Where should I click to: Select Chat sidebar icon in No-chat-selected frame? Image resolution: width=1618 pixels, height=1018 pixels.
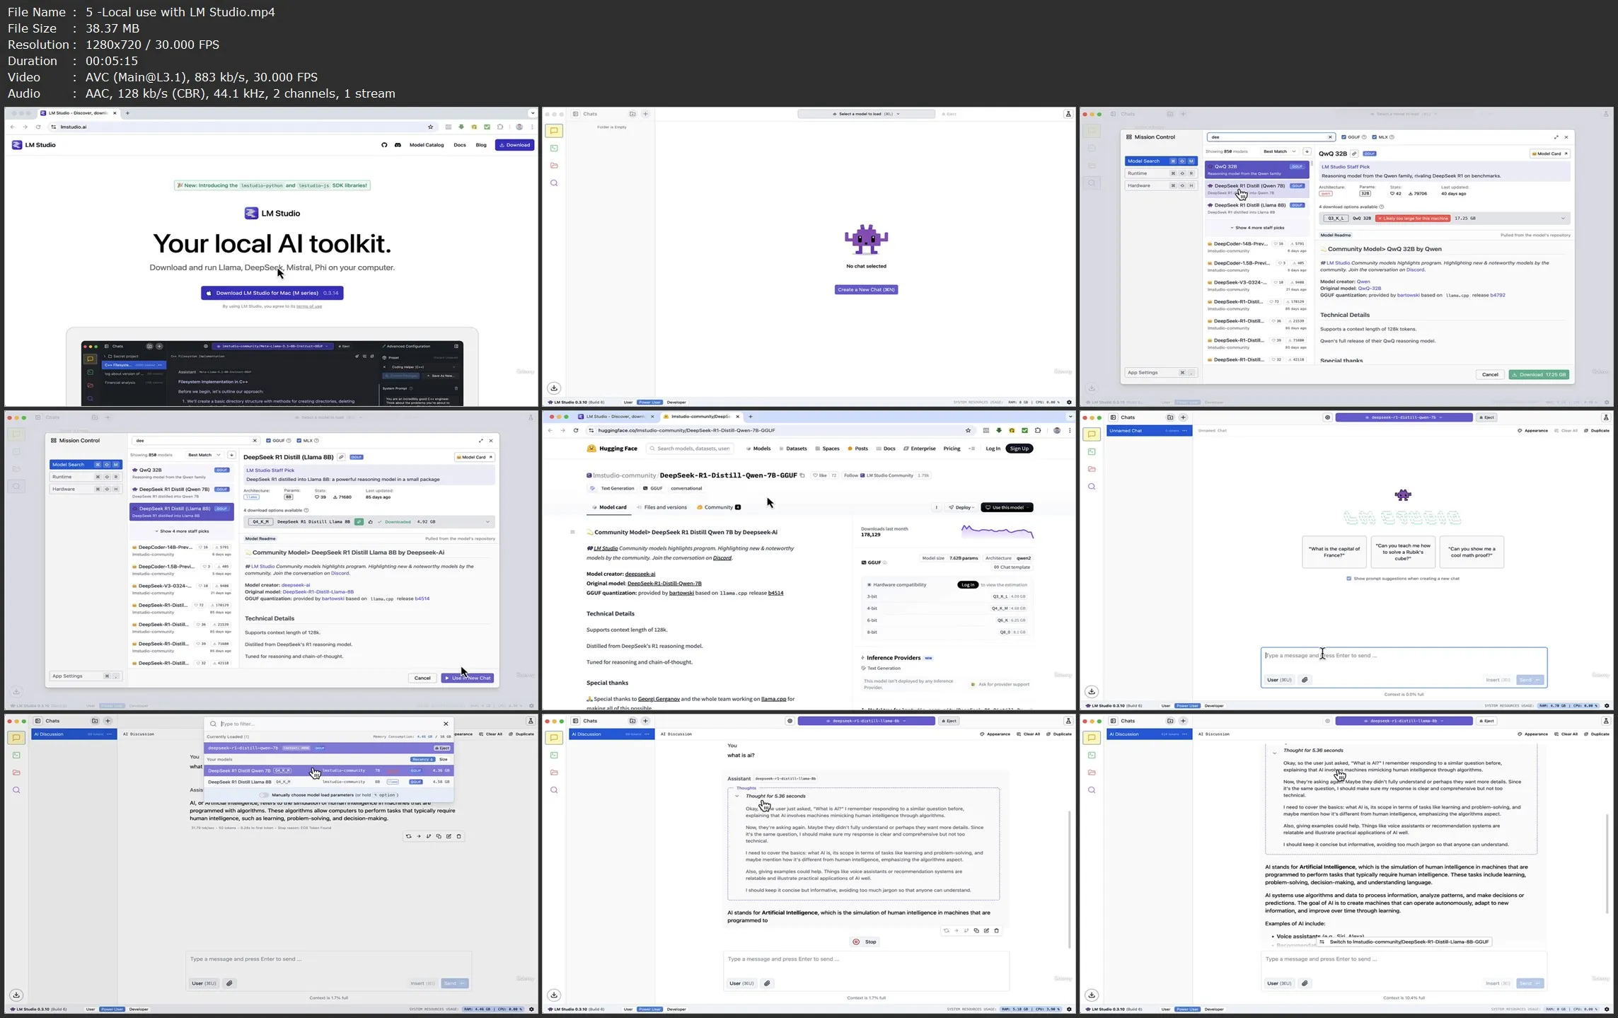554,131
